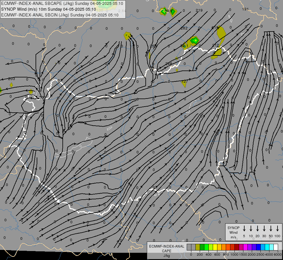Viewport: 283px width, 260px height.
Task: Click the green CAPE patch labeled '69.9'
Action: (x=164, y=12)
